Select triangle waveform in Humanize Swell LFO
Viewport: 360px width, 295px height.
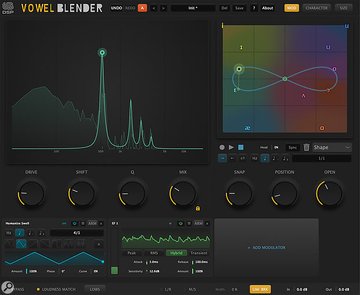(21, 244)
